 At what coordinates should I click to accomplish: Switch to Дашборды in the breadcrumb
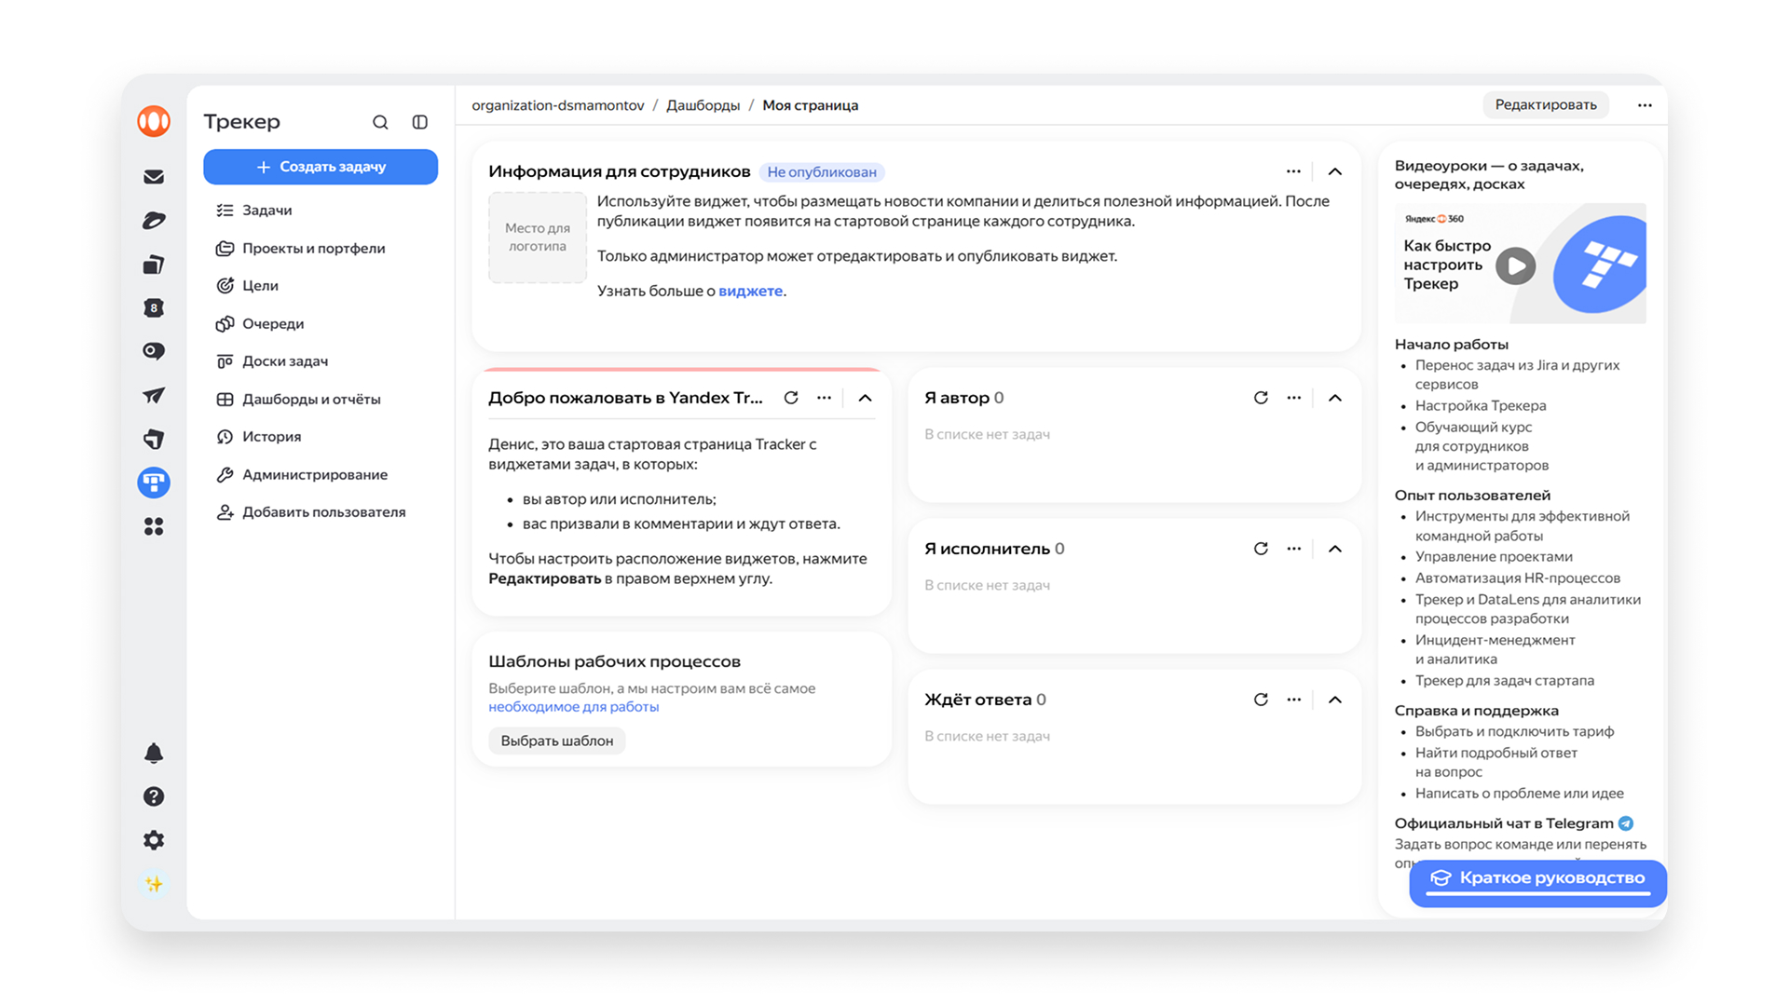[702, 105]
